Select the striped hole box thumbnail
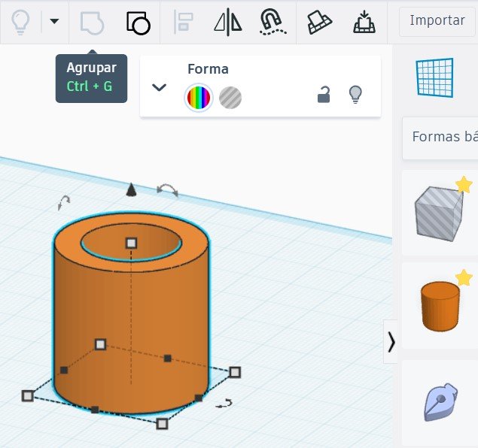 [x=439, y=213]
